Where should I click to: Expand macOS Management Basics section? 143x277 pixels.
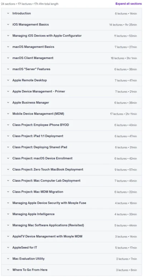(71, 47)
